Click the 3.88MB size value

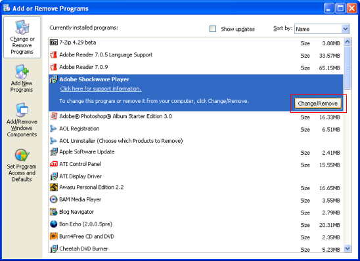tap(331, 43)
